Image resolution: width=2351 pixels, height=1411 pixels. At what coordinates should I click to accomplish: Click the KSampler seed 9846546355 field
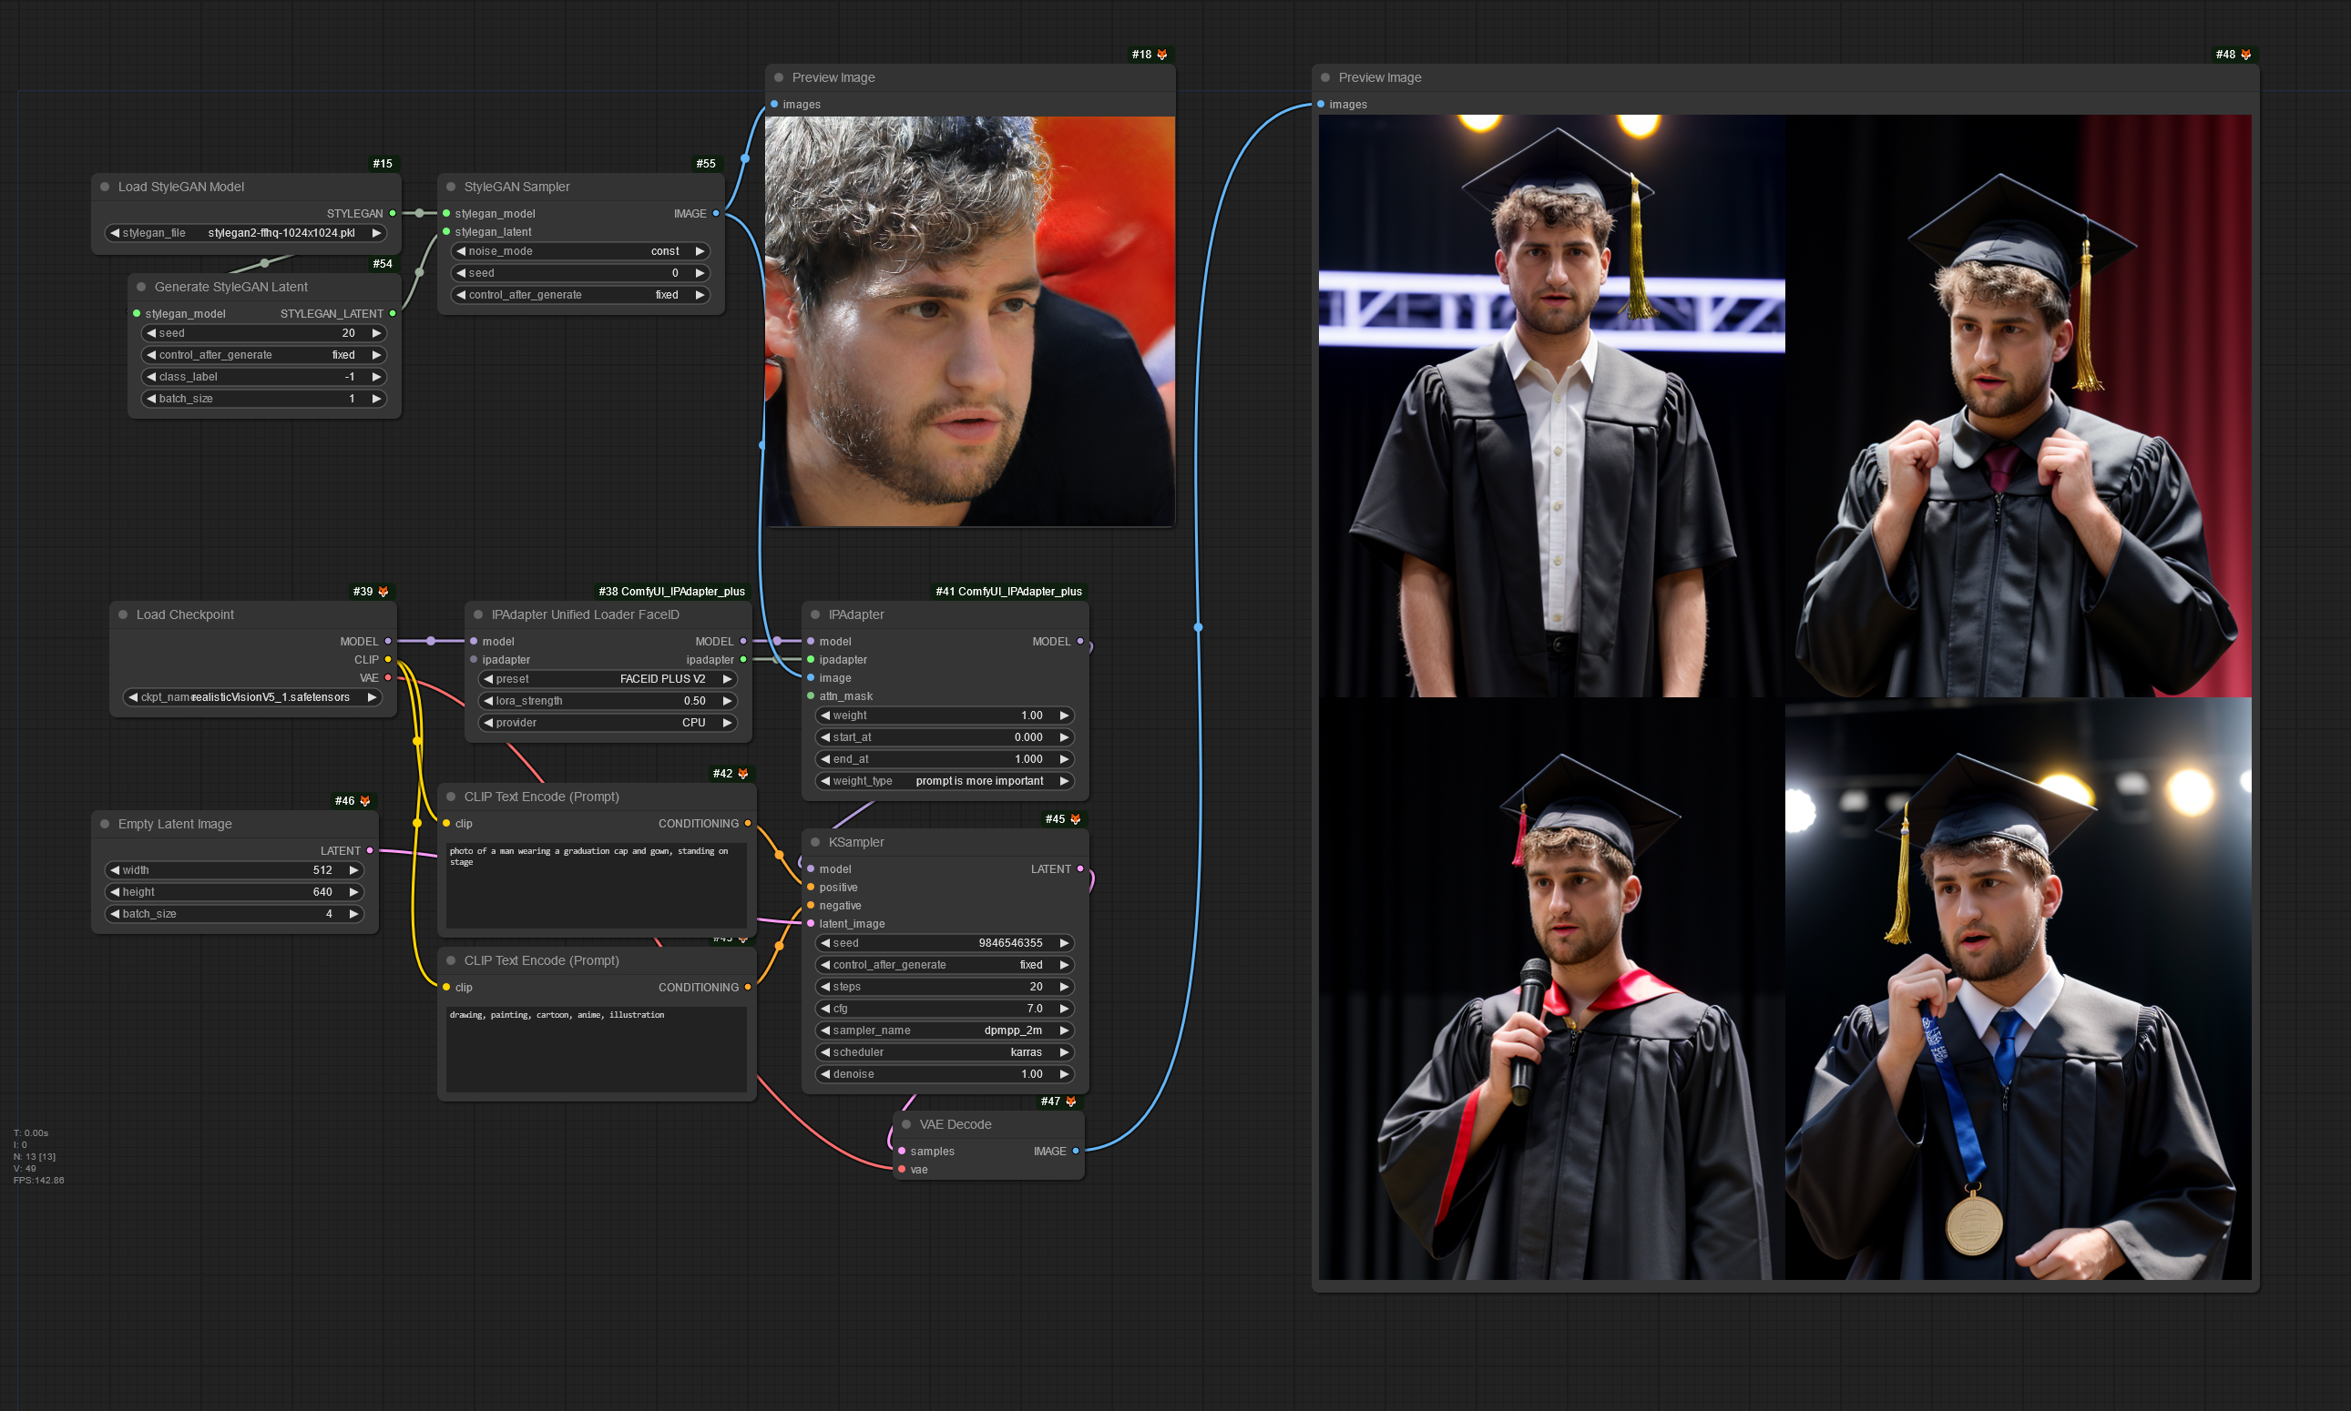tap(945, 943)
